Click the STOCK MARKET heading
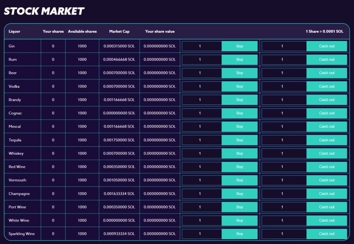354x244 pixels. click(44, 11)
